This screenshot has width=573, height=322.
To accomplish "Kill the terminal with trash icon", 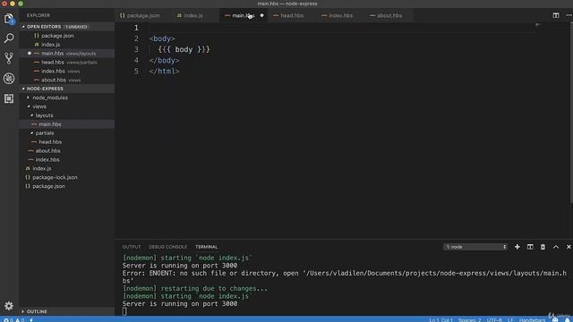I will 543,247.
